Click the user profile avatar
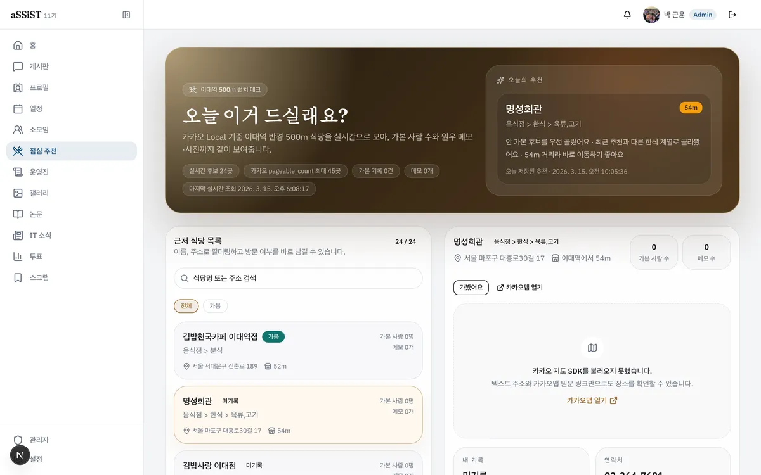 tap(651, 15)
